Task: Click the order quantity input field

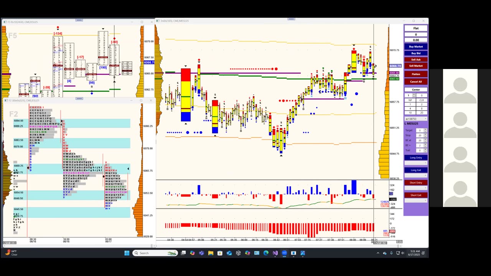Action: click(408, 95)
